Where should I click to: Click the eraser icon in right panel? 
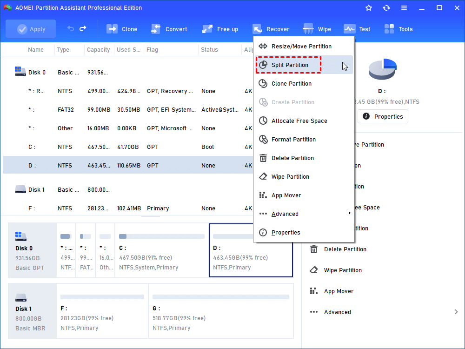314,270
